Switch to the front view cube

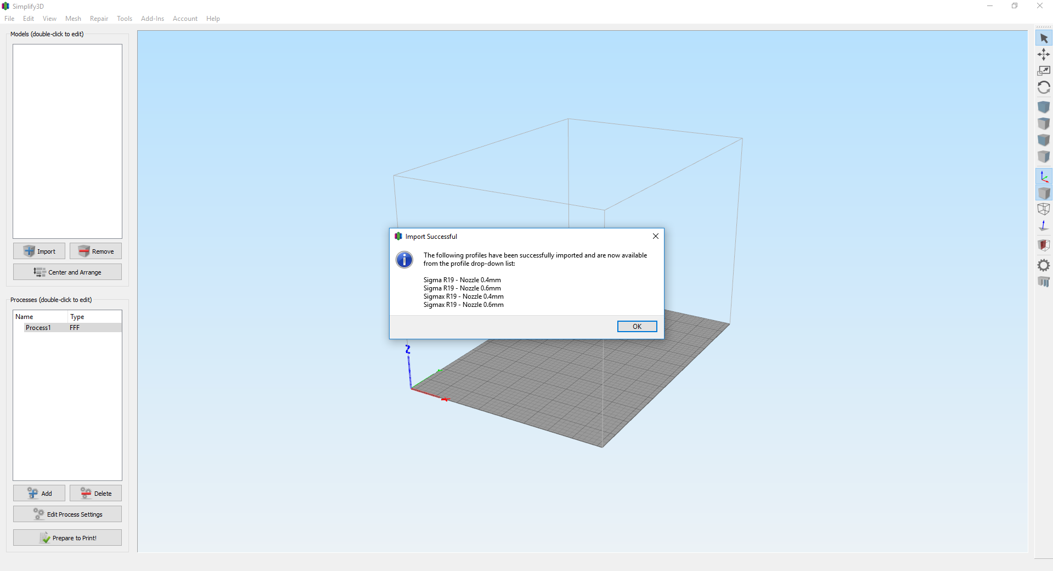point(1044,140)
